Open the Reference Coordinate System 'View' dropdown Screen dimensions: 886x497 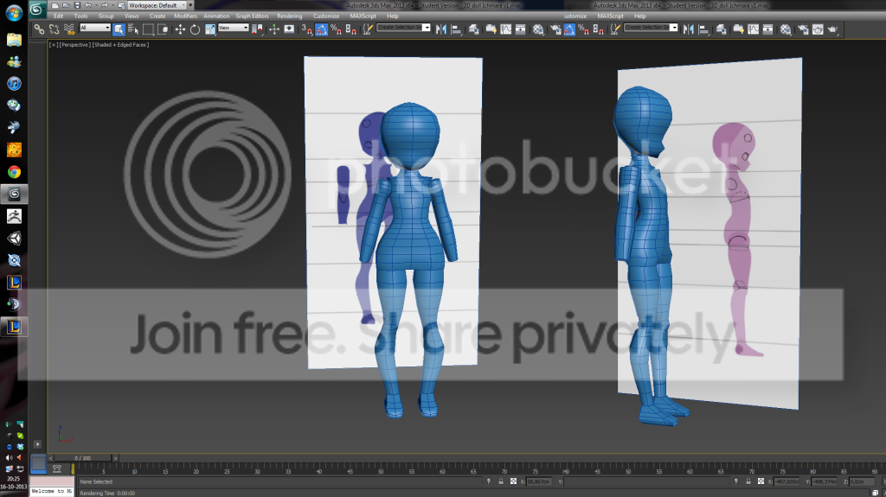tap(234, 27)
